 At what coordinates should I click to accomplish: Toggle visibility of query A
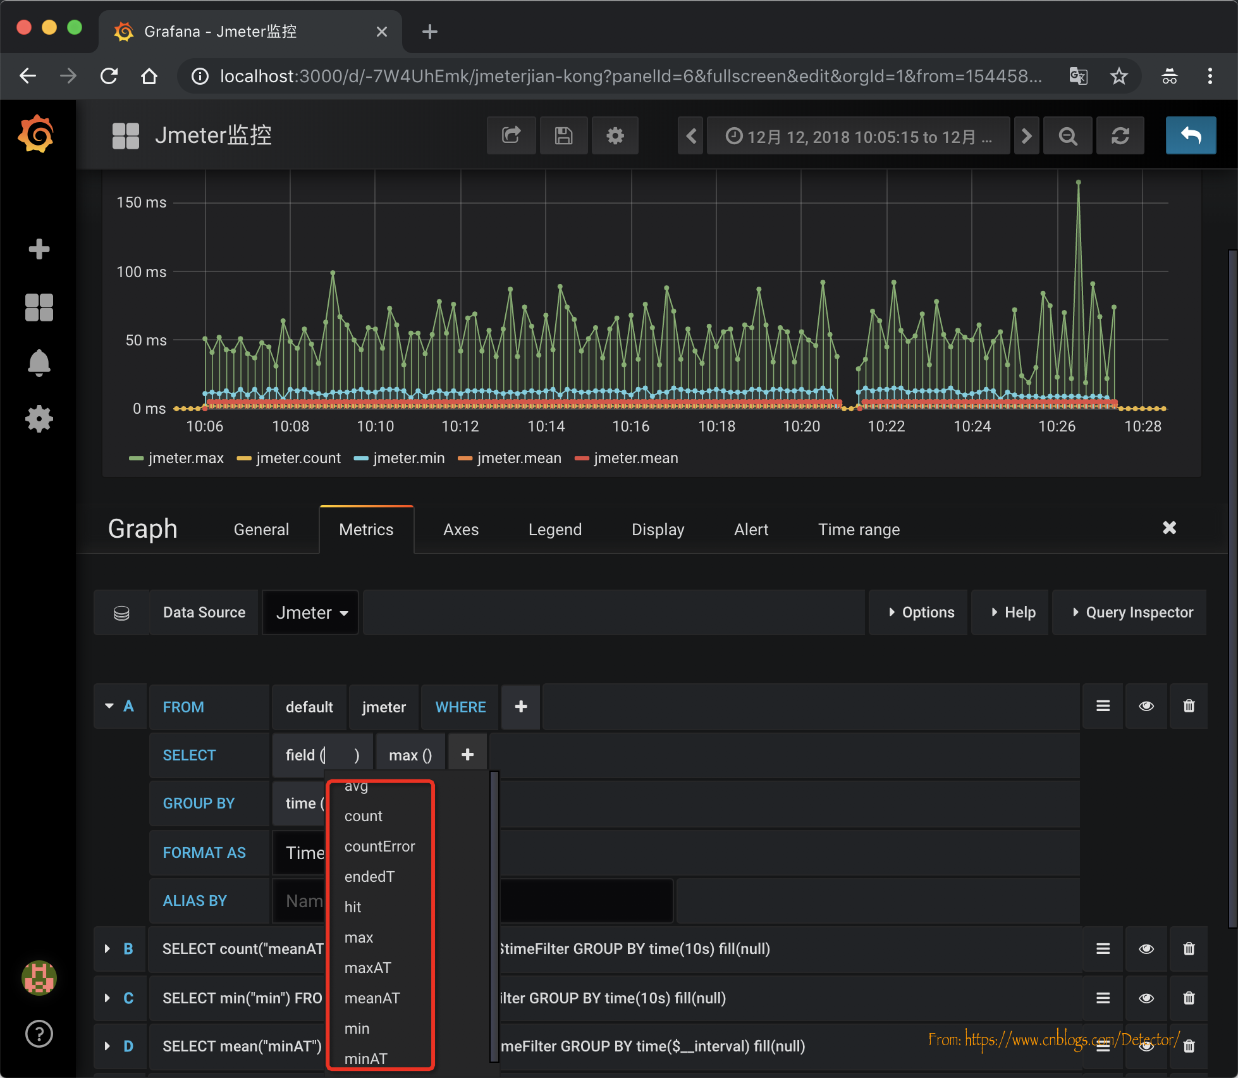(x=1146, y=706)
